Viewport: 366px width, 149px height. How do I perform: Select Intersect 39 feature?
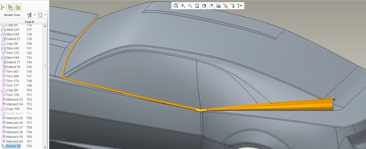pos(14,137)
